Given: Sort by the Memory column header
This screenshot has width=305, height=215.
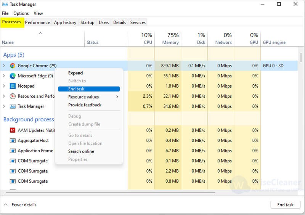Looking at the screenshot, I should coord(168,39).
